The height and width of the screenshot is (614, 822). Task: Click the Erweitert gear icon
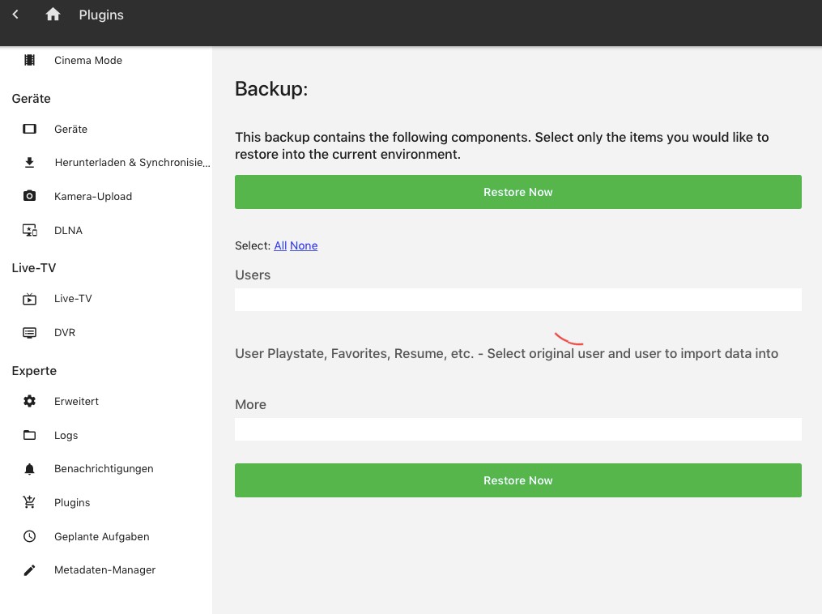[30, 401]
